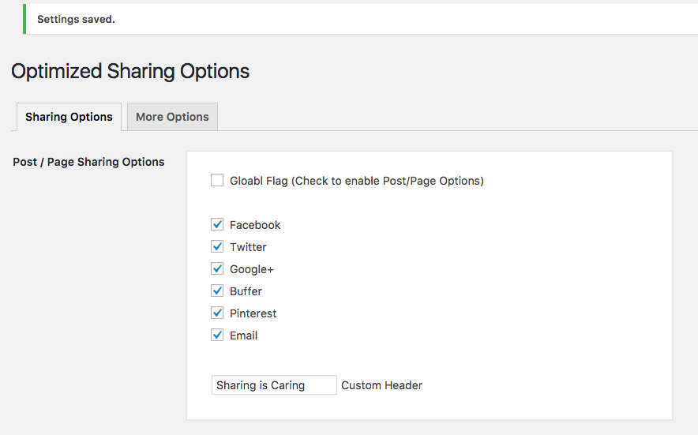Viewport: 698px width, 435px height.
Task: Click the Pinterest label text
Action: pyautogui.click(x=253, y=313)
